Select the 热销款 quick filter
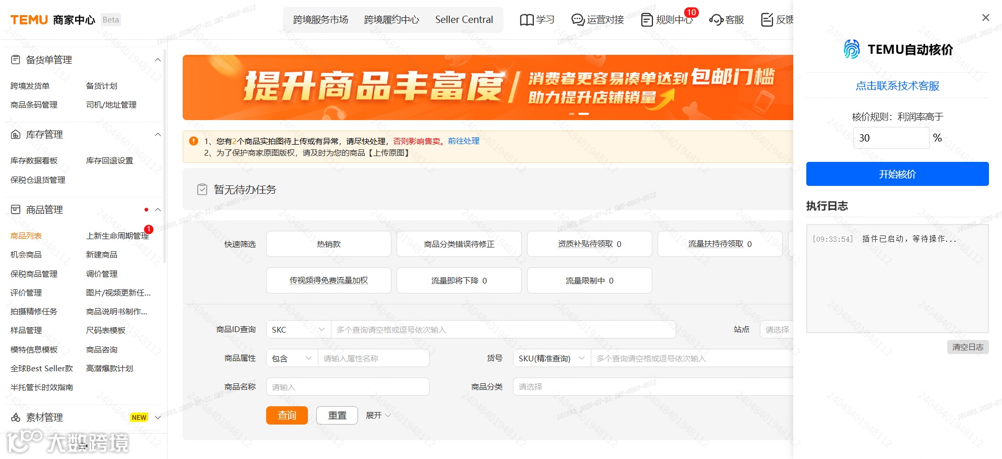The height and width of the screenshot is (459, 1002). click(329, 244)
